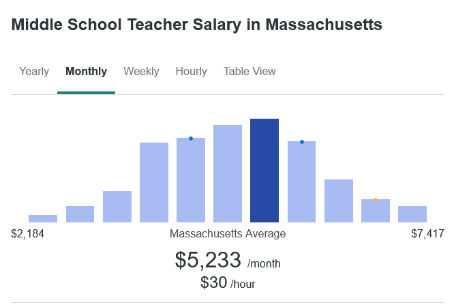This screenshot has width=454, height=307.
Task: Click the blue dot on fifth bar
Action: coord(191,138)
